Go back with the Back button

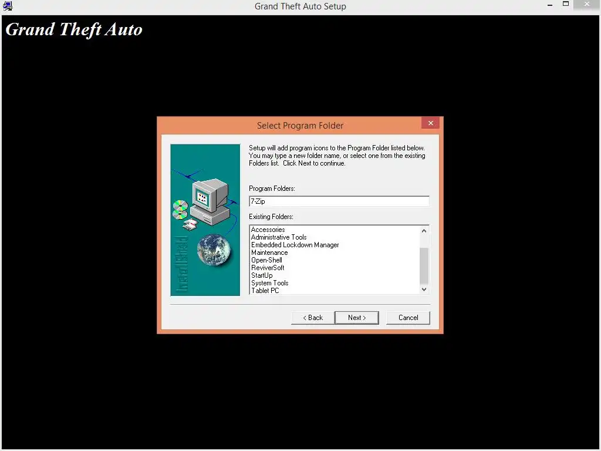pos(312,318)
